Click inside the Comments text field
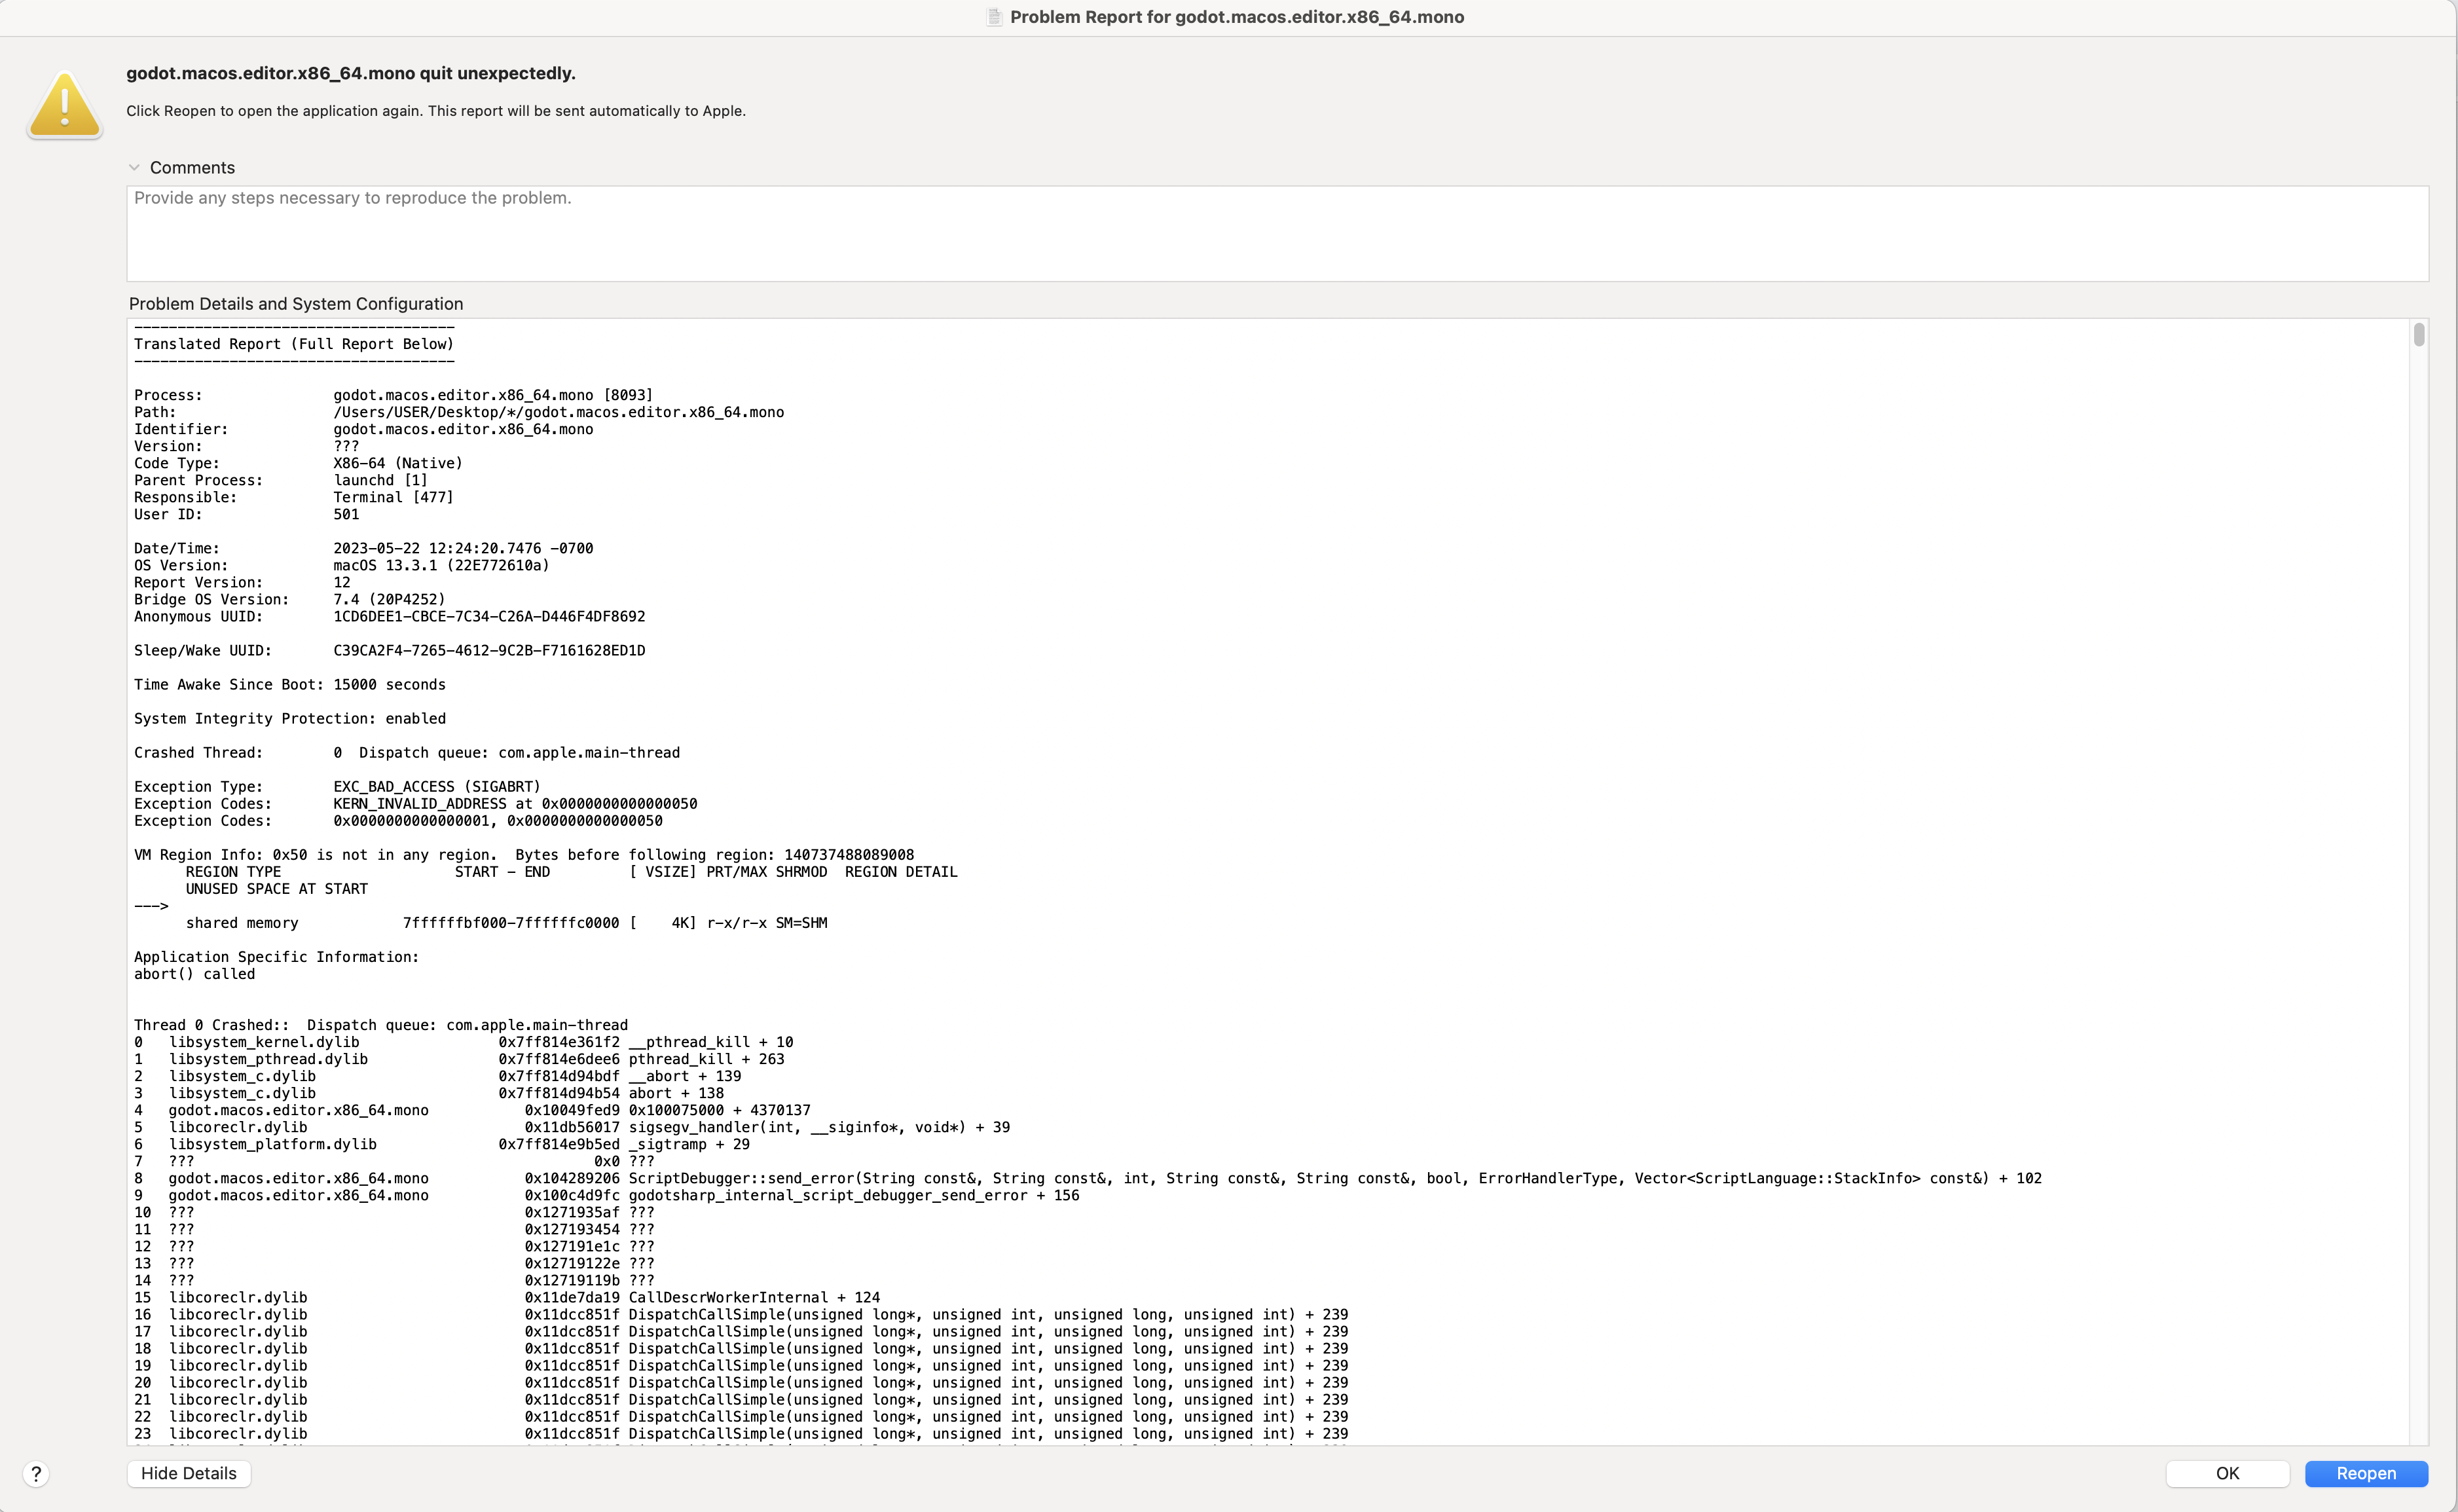Viewport: 2458px width, 1512px height. tap(1279, 233)
